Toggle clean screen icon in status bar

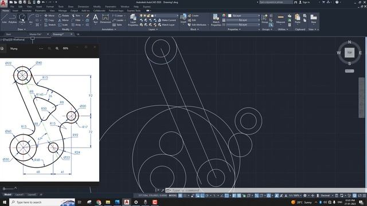360,196
